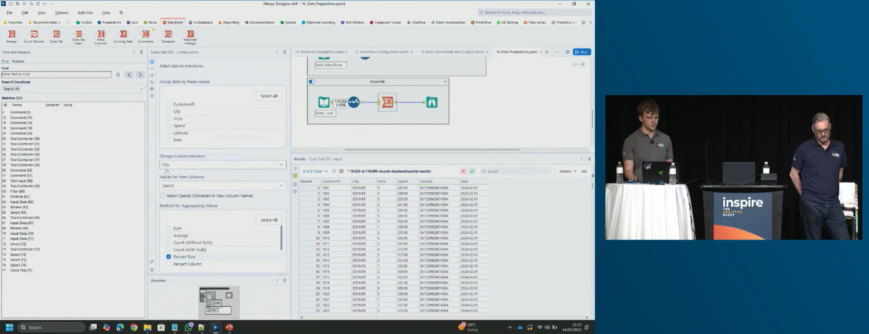
Task: Zoom out the canvas with minus button
Action: [x=575, y=64]
